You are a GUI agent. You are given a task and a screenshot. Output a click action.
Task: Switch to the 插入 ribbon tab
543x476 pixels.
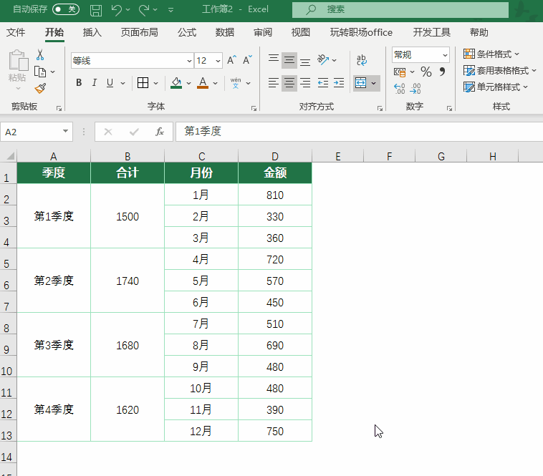(92, 32)
